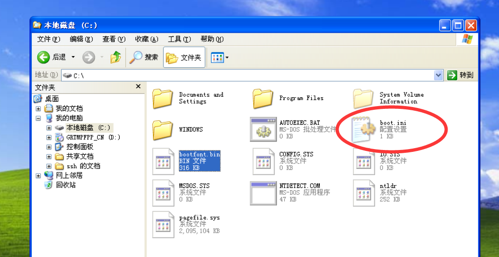Image resolution: width=499 pixels, height=257 pixels.
Task: Expand the ssh 的文档 tree node
Action: coord(49,166)
